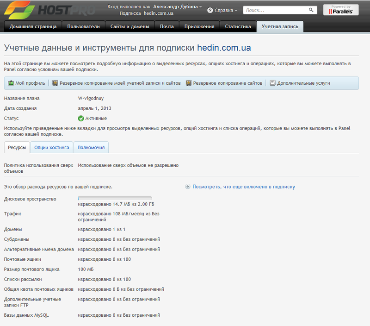
Task: Go to the Домашняя страница tab
Action: point(33,26)
